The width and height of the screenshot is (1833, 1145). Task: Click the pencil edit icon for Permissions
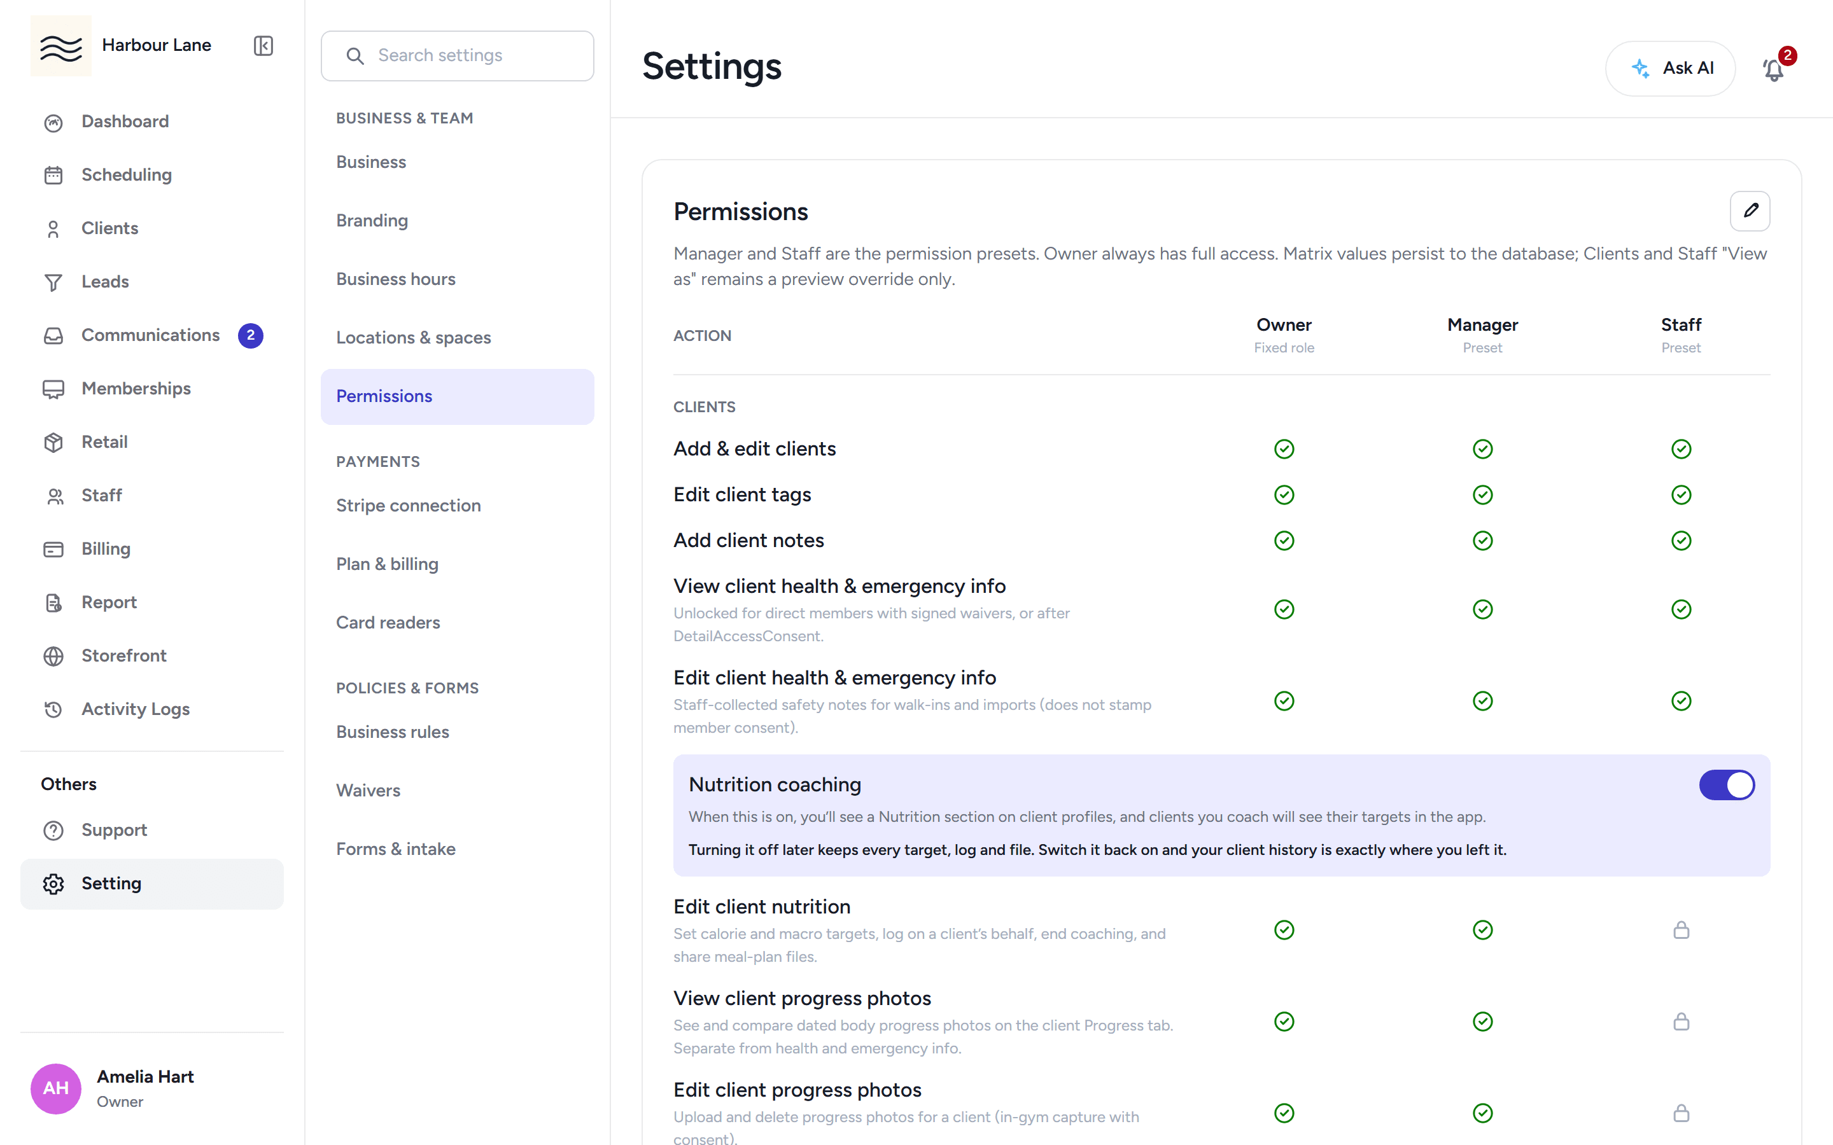[x=1750, y=211]
